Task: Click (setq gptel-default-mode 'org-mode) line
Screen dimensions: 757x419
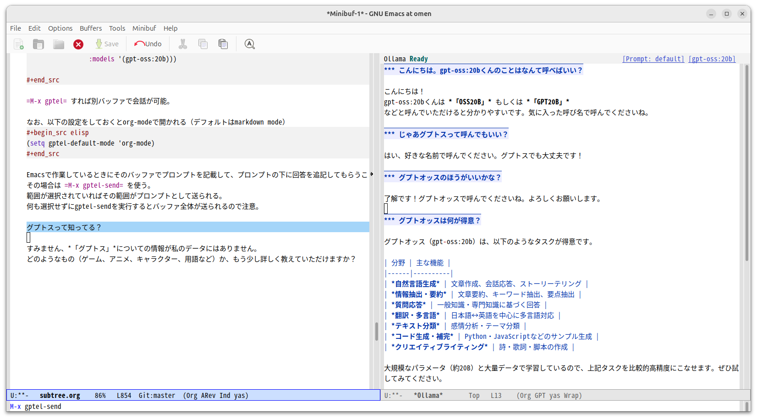Action: (x=91, y=143)
